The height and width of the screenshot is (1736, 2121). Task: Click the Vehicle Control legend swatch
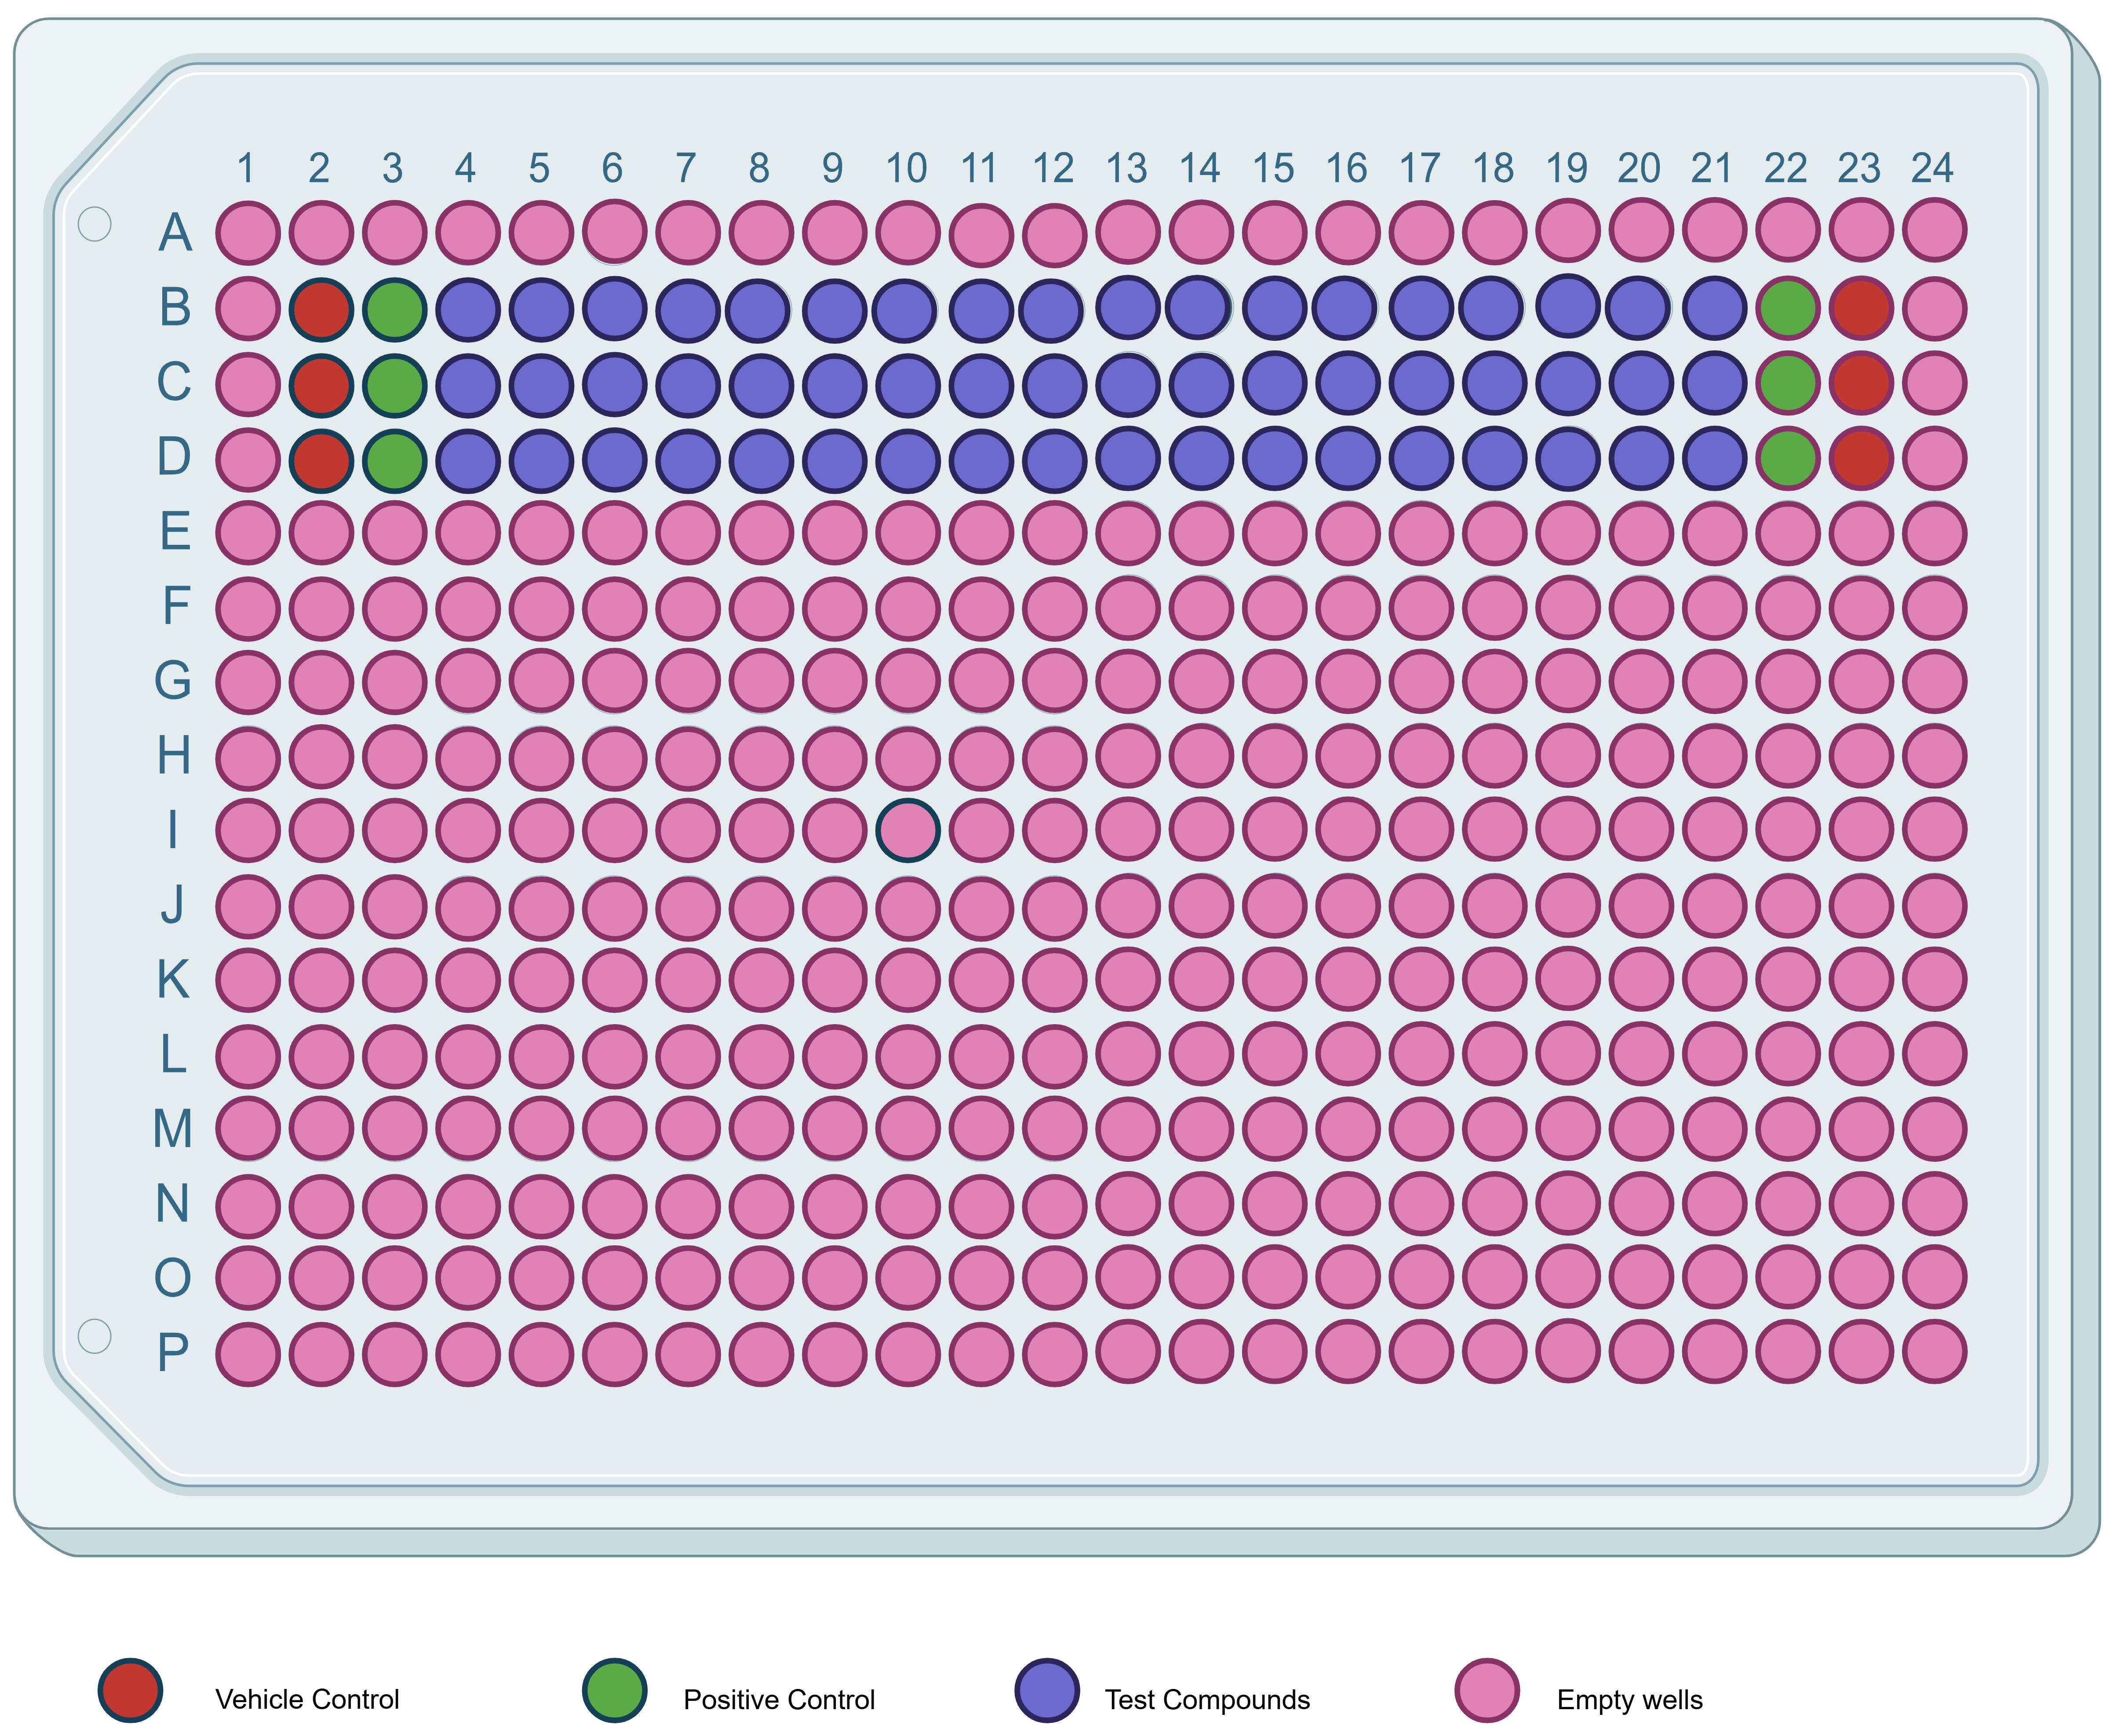130,1690
